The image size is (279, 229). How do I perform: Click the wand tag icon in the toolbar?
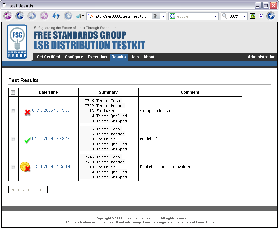point(68,16)
